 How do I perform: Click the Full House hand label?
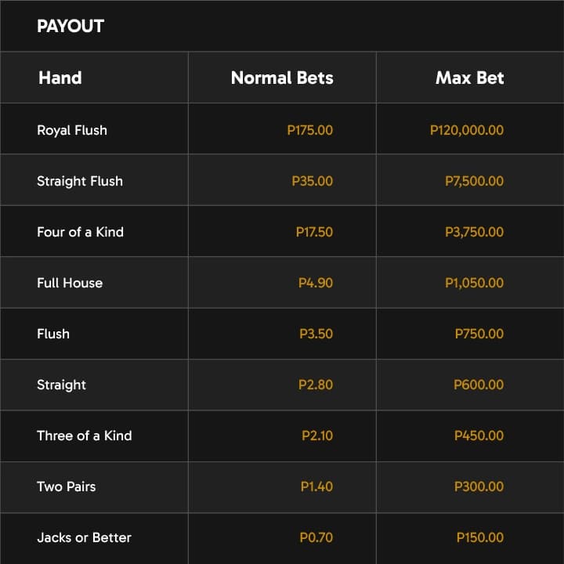[70, 283]
